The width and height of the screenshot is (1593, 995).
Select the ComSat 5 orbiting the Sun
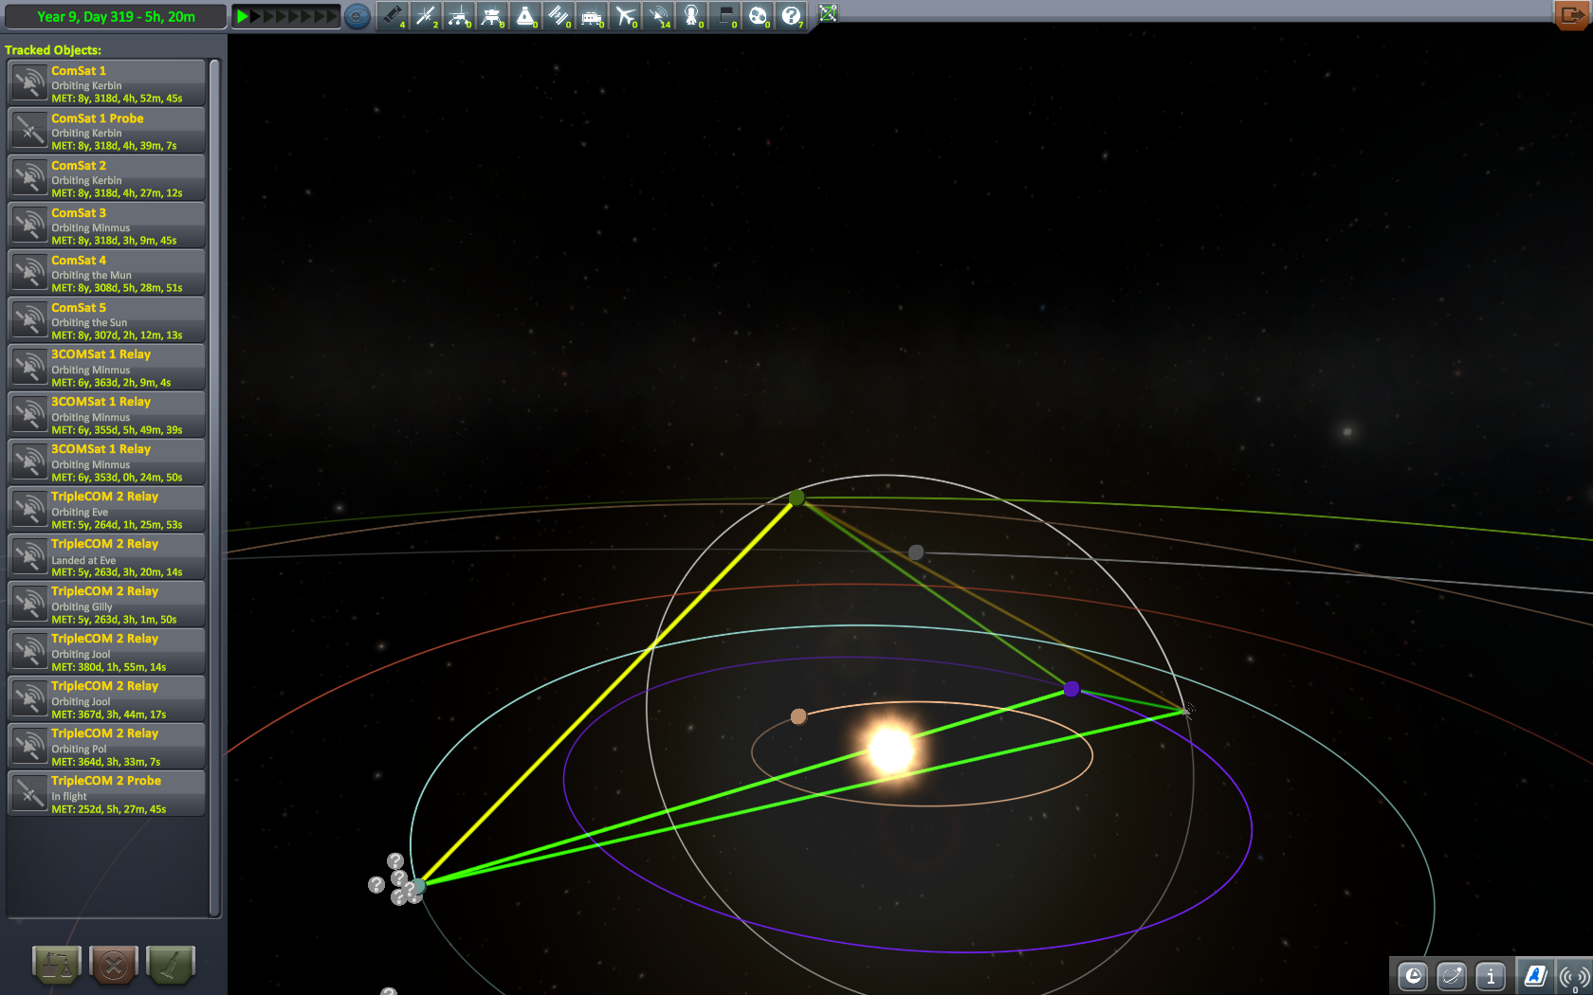coord(106,320)
